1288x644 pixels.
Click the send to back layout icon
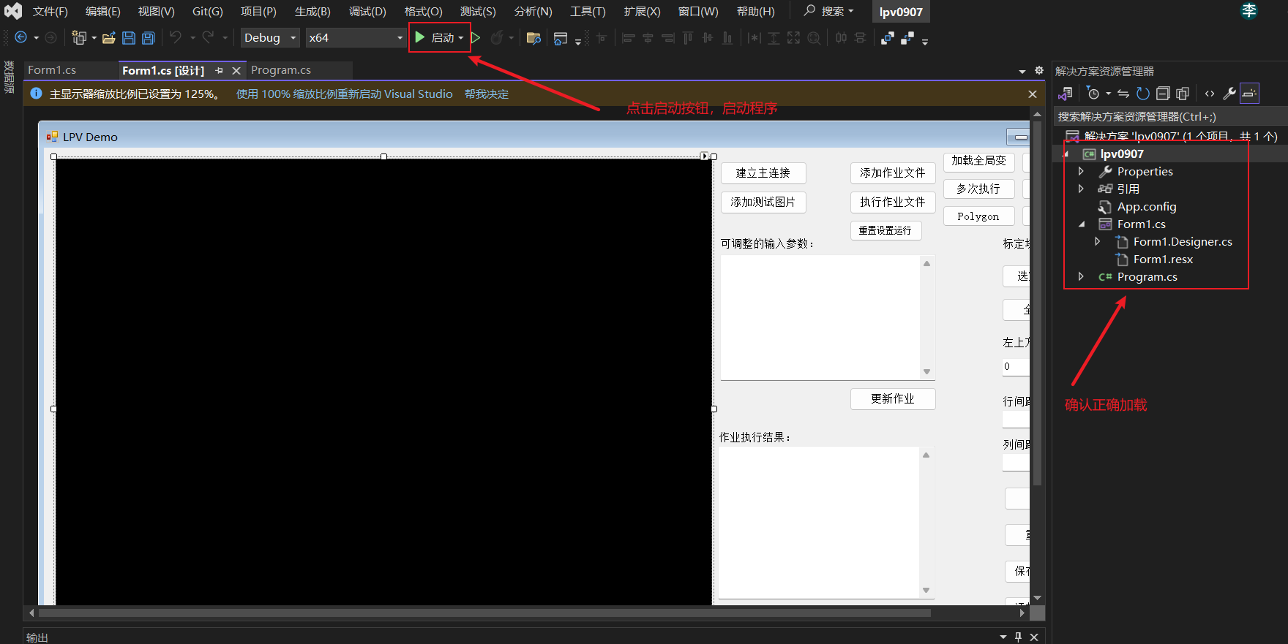[x=907, y=38]
